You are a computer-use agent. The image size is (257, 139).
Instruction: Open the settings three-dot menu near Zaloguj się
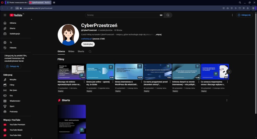tap(232, 15)
